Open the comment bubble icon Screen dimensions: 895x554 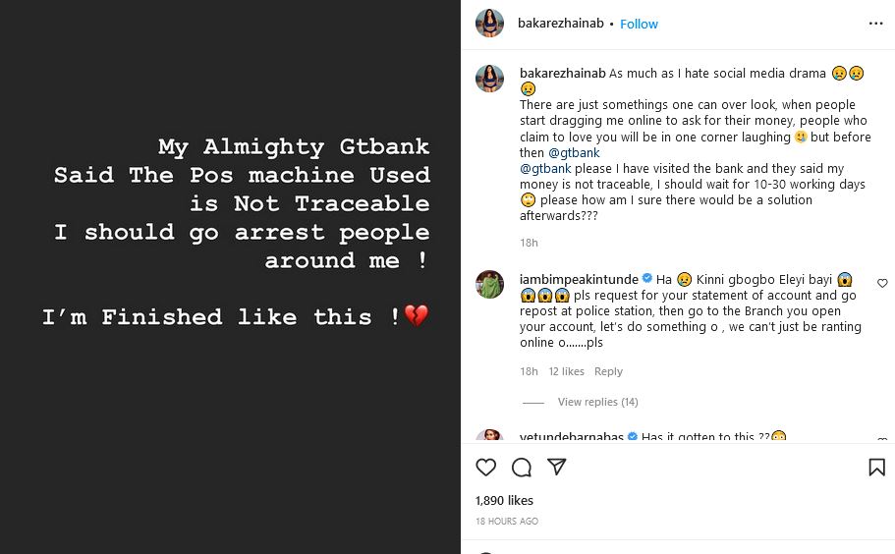click(522, 468)
